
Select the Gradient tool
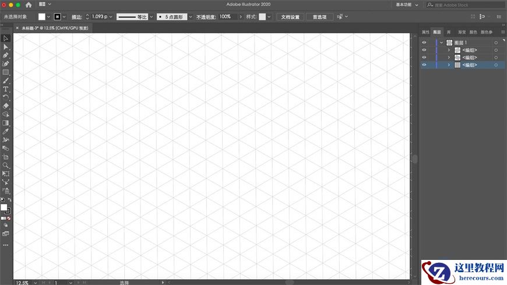[x=5, y=123]
